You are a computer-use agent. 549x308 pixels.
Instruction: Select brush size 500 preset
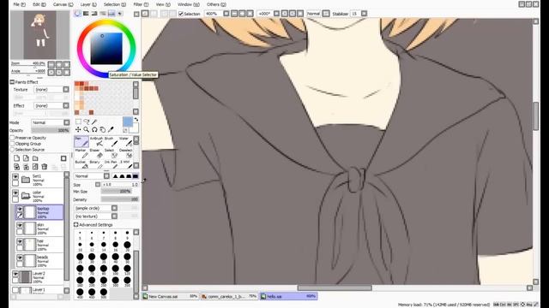[x=104, y=293]
